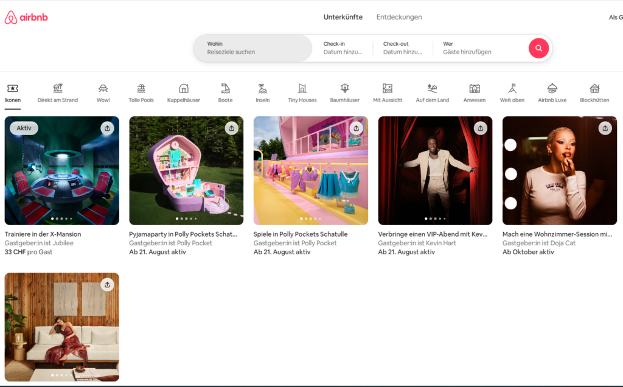Choose the Auf dem Land category icon
This screenshot has height=387, width=623.
(x=433, y=88)
